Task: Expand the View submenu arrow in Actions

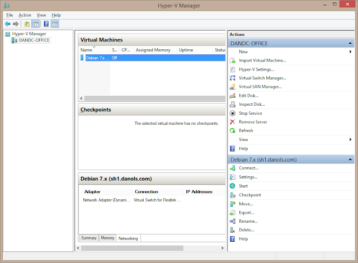Action: point(350,139)
